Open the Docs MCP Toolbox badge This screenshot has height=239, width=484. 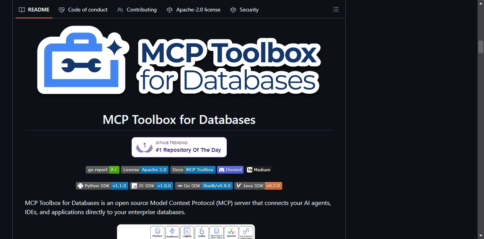pos(193,170)
